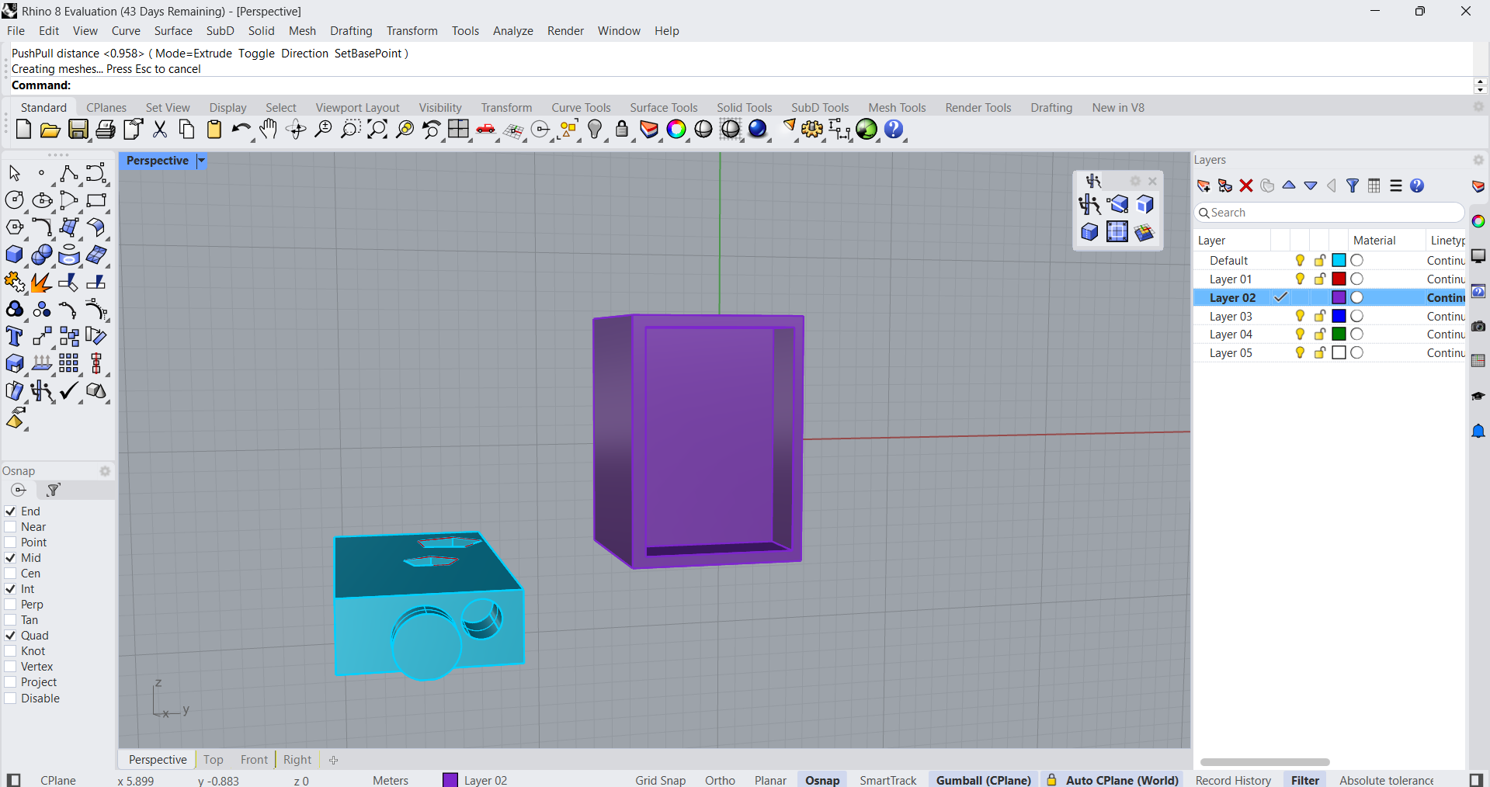Click the Print icon in toolbar
The image size is (1490, 787).
coord(106,130)
